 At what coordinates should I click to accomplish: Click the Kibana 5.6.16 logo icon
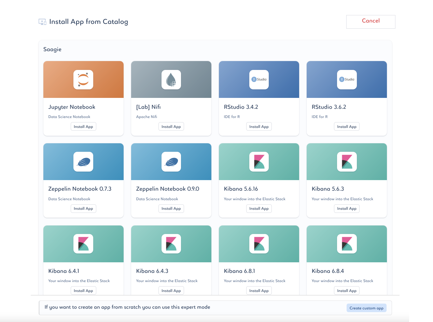click(x=259, y=162)
